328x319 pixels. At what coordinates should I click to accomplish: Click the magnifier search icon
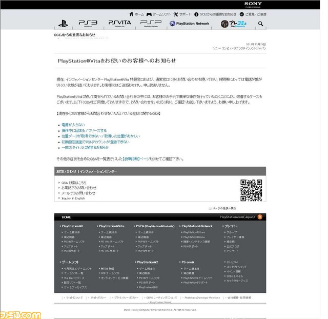point(260,24)
